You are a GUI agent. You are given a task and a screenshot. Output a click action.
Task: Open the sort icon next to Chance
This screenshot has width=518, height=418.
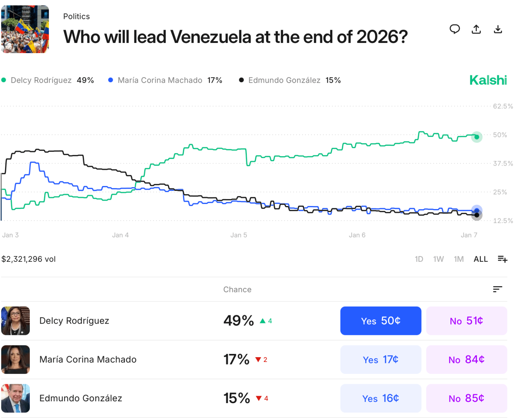pos(497,289)
